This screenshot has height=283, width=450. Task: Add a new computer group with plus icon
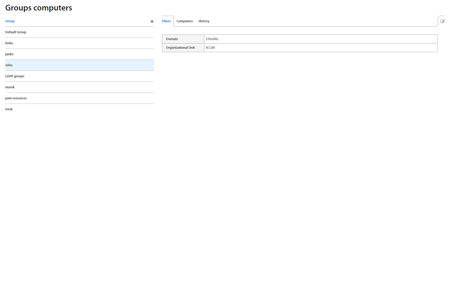(152, 21)
